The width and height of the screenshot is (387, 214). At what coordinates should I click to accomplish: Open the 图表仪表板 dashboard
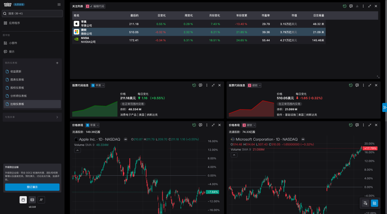point(32,80)
